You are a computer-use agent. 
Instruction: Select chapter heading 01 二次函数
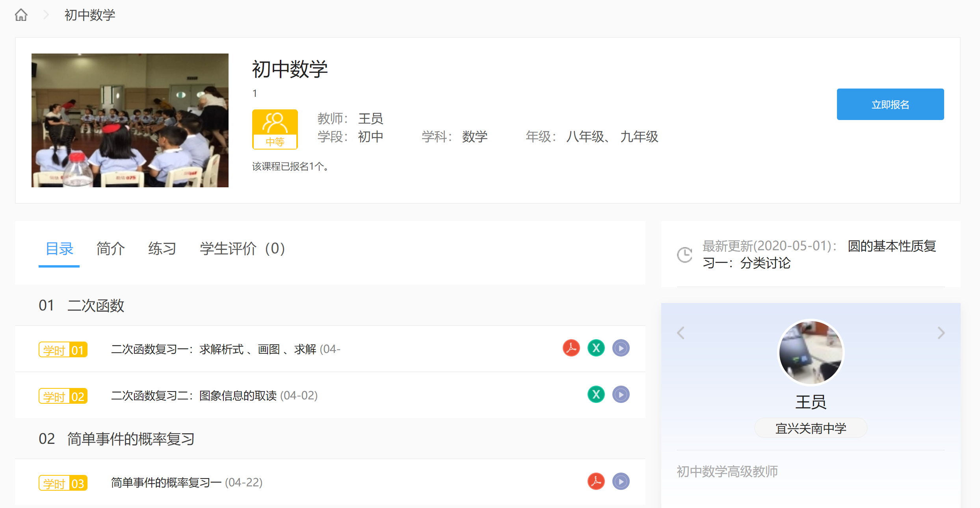pos(81,305)
